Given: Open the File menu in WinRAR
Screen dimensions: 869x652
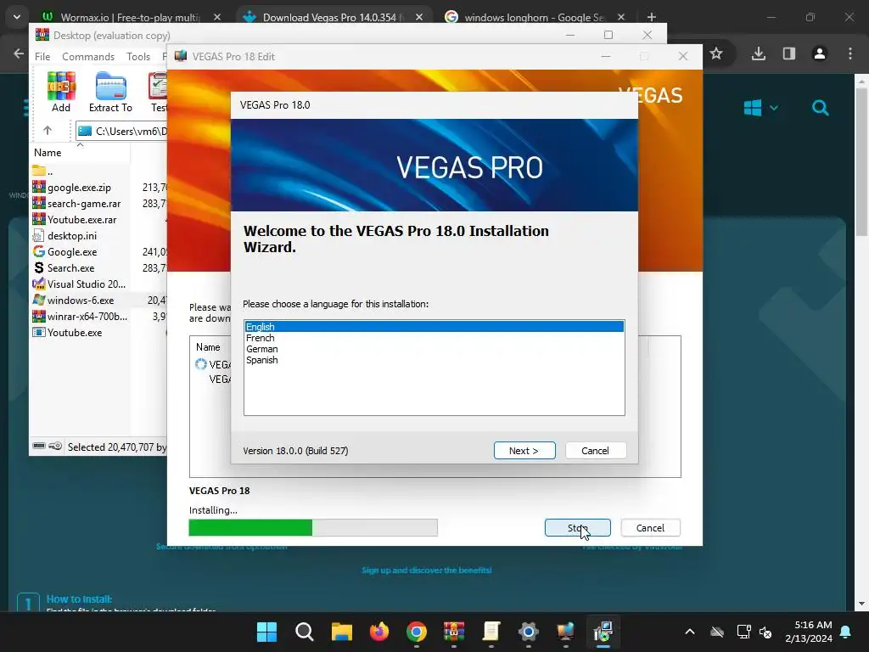Looking at the screenshot, I should [x=42, y=57].
